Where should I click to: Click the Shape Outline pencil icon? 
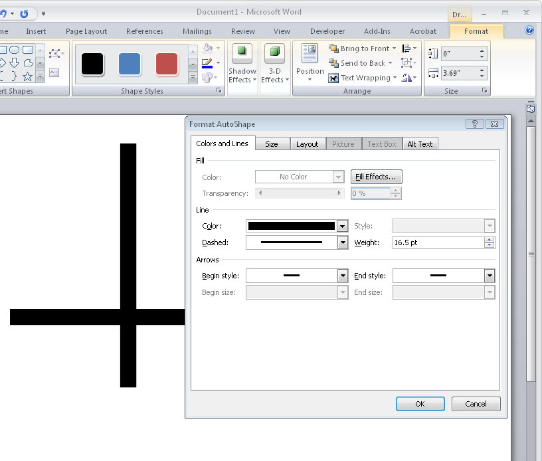pos(207,63)
